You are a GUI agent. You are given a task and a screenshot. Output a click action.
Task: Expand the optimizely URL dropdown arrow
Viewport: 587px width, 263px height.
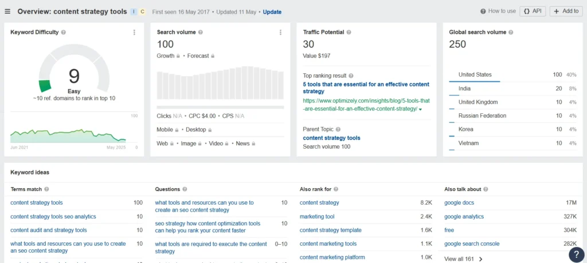pyautogui.click(x=420, y=109)
